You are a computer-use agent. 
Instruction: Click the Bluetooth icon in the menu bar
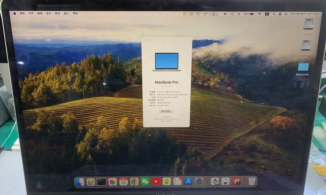coord(239,14)
